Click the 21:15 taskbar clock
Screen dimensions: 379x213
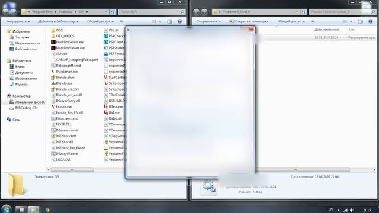pos(367,210)
